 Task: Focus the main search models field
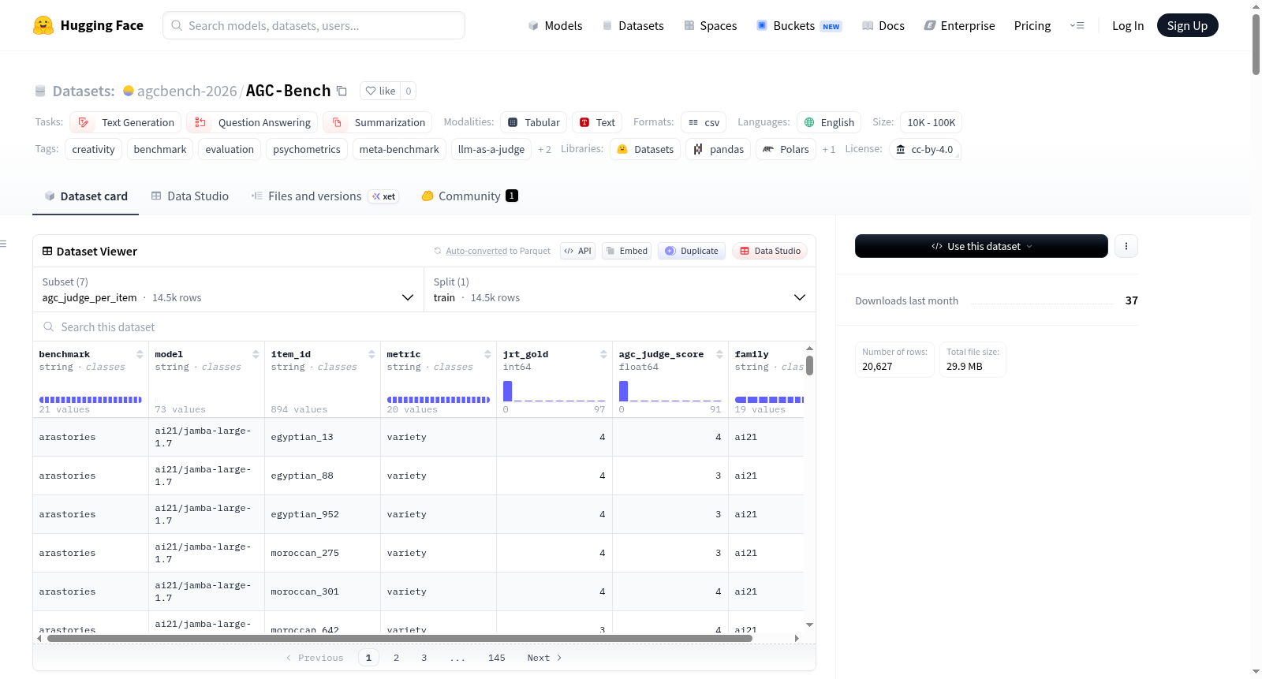(x=314, y=25)
